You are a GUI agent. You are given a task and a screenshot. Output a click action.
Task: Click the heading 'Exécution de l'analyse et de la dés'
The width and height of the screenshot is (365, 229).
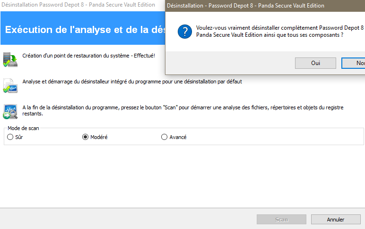coord(85,30)
